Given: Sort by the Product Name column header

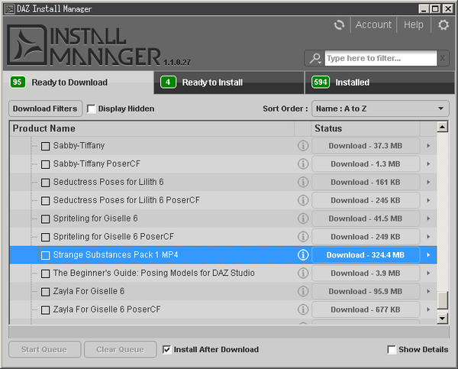Looking at the screenshot, I should (152, 128).
